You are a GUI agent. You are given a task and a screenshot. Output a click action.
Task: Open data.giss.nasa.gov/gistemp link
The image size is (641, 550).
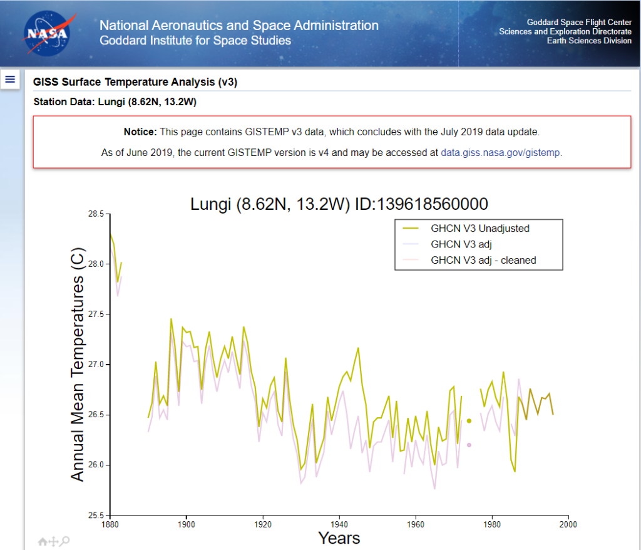[x=501, y=152]
